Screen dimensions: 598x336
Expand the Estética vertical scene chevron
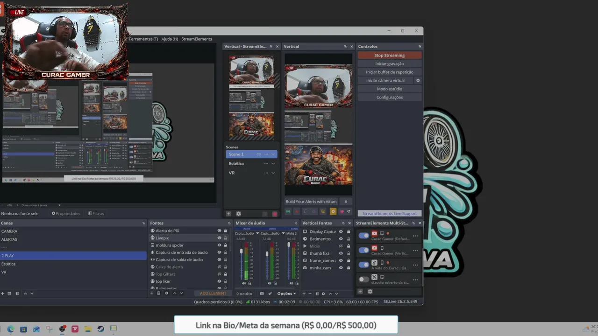(273, 163)
